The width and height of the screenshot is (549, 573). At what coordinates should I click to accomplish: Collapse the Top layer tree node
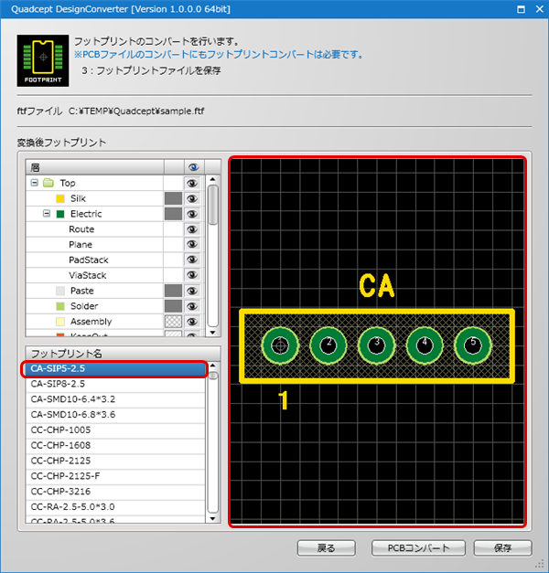pyautogui.click(x=35, y=183)
